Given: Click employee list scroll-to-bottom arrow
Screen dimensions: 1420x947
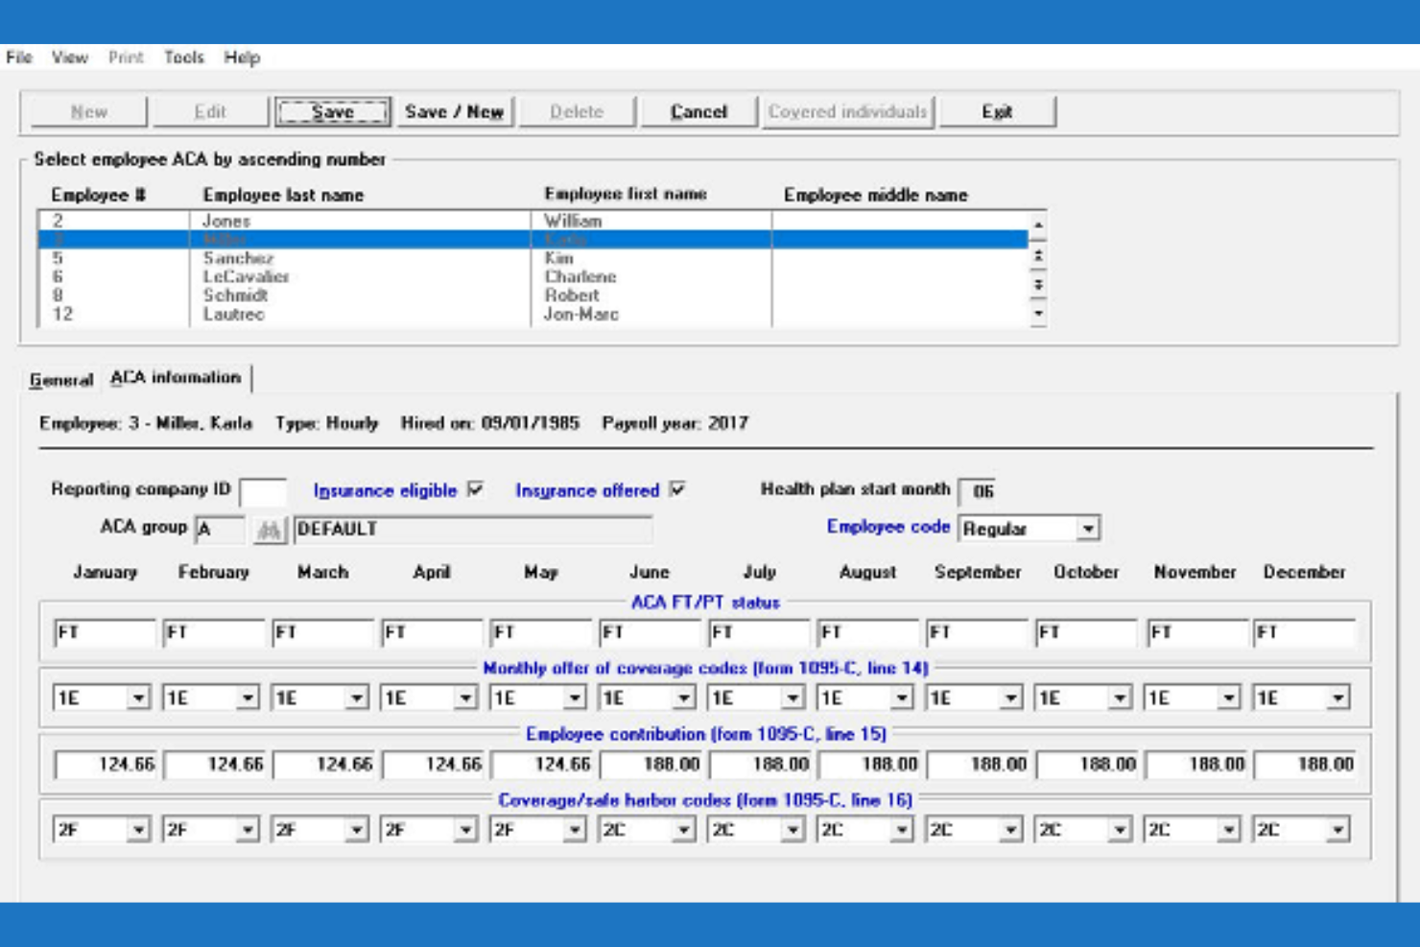Looking at the screenshot, I should (x=1038, y=314).
